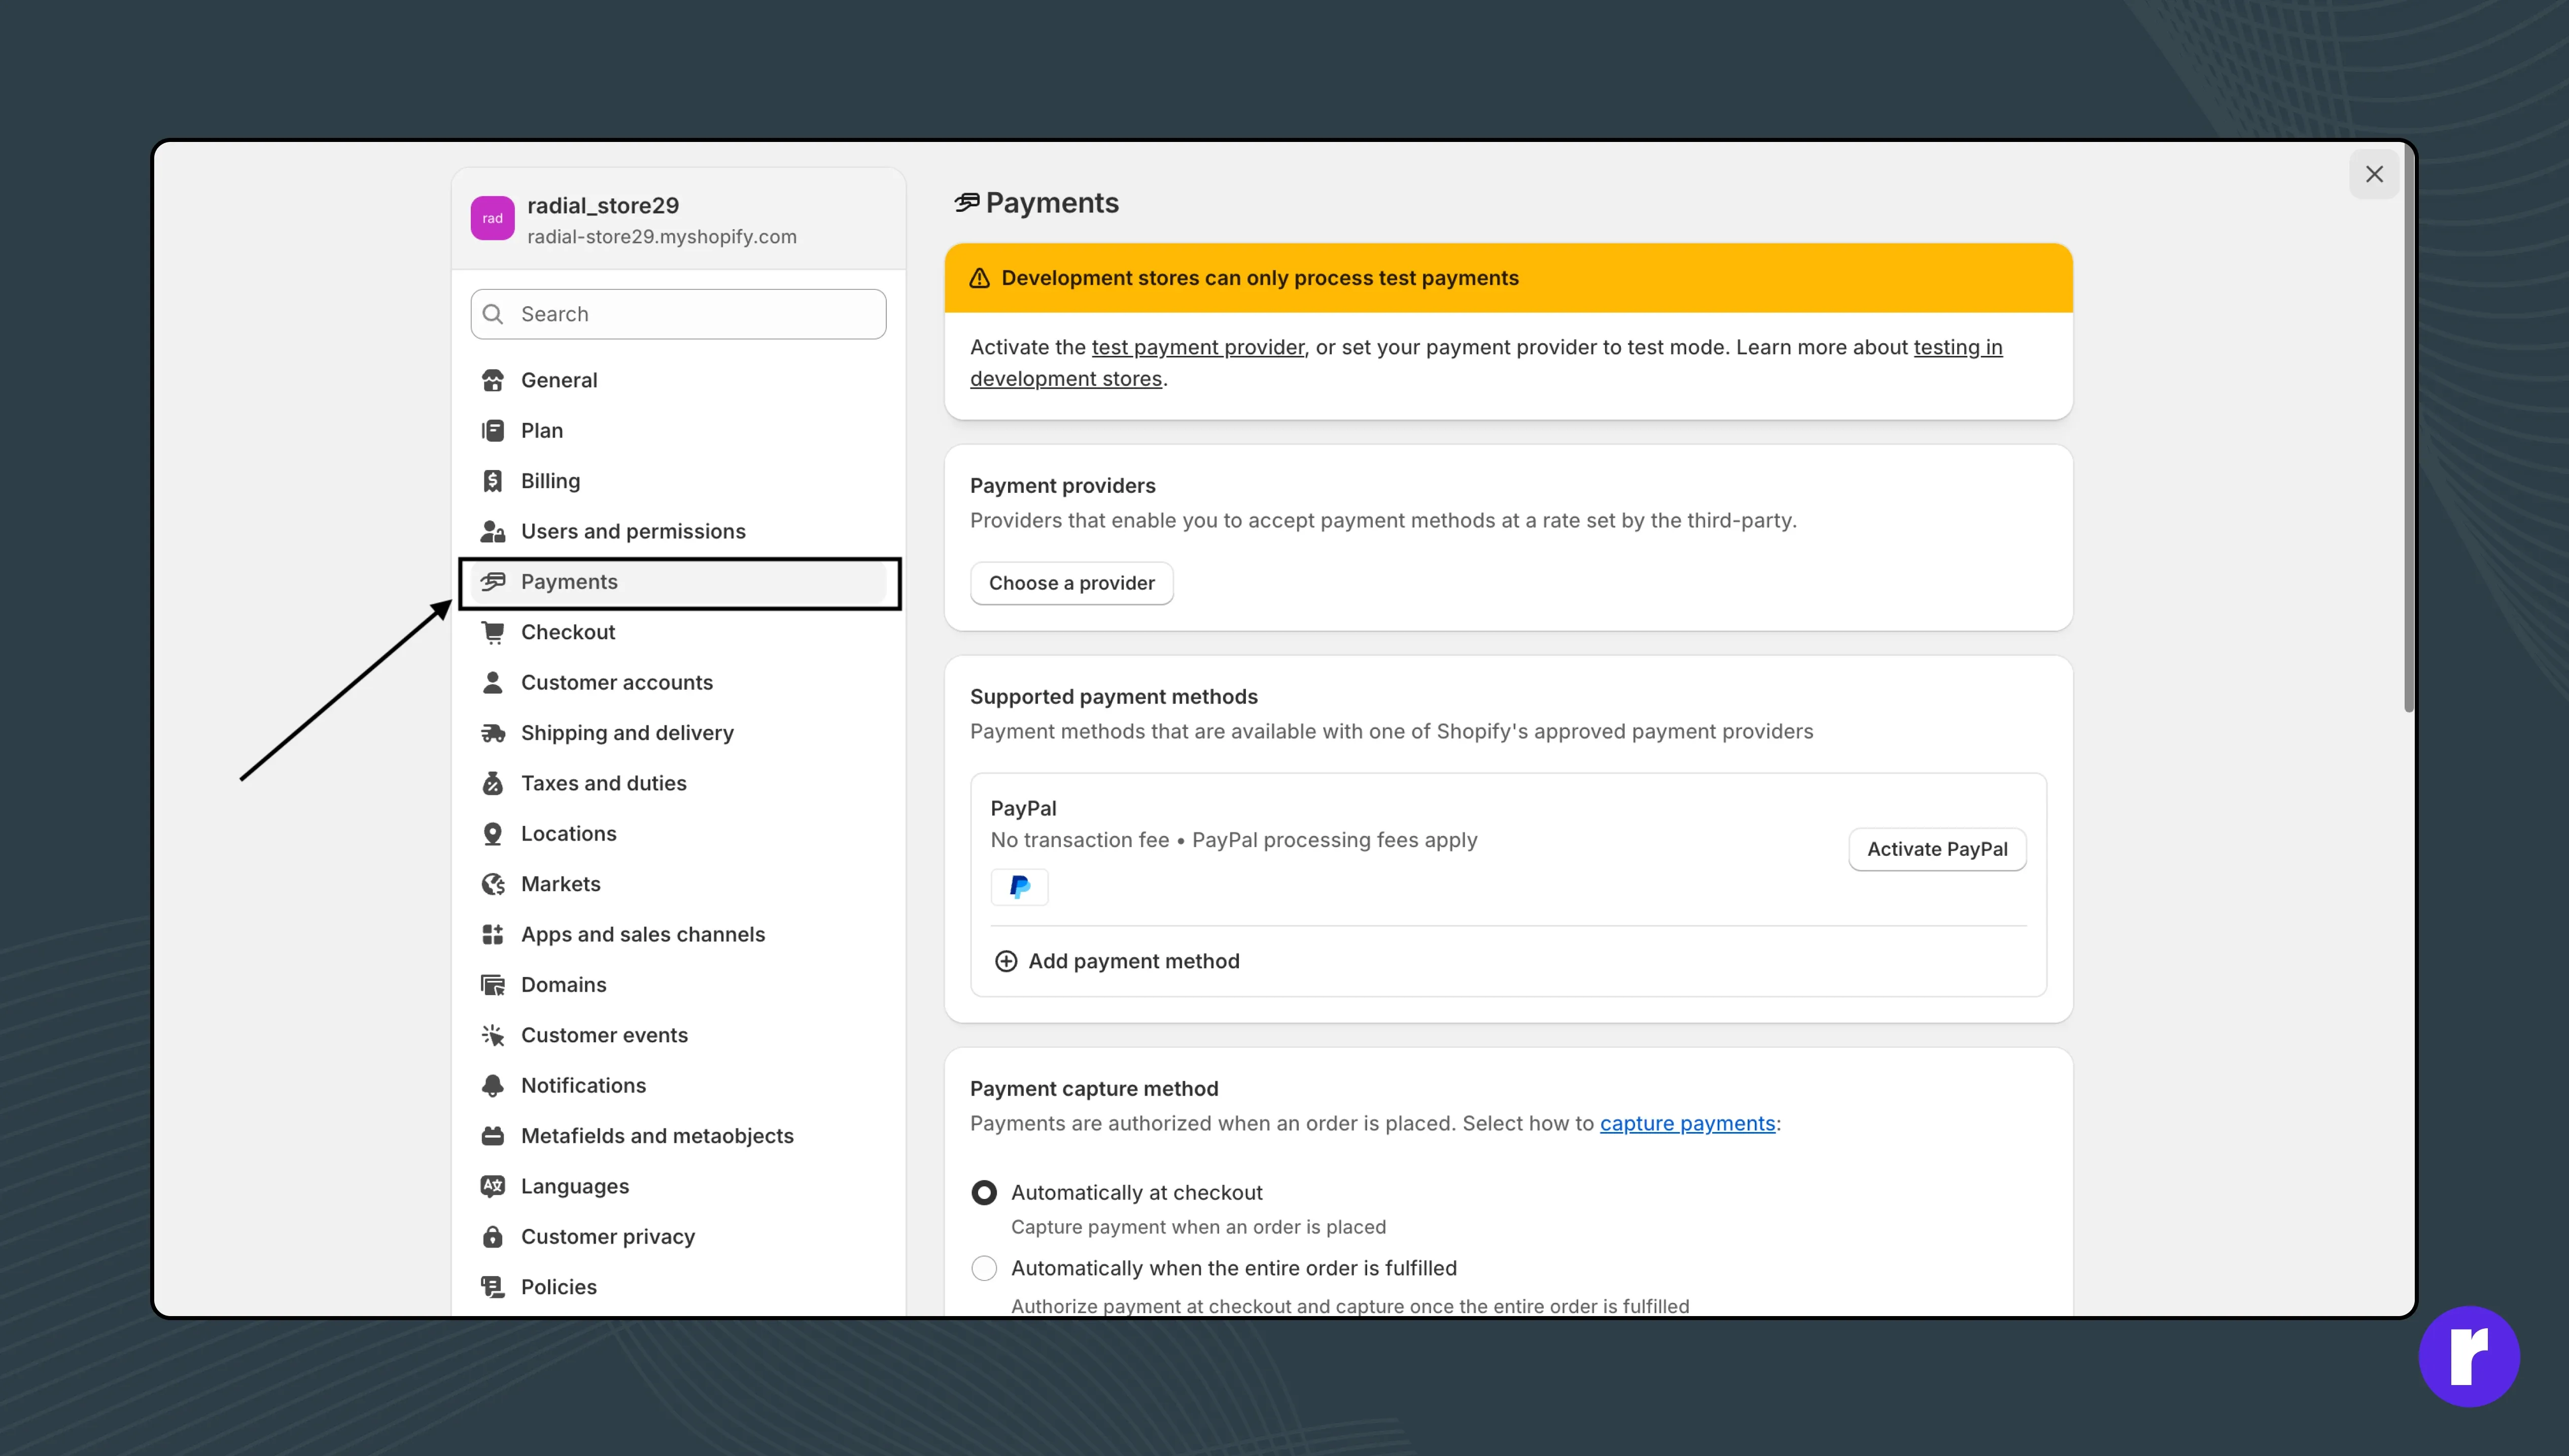The image size is (2569, 1456).
Task: Open Customer privacy settings
Action: pyautogui.click(x=607, y=1236)
